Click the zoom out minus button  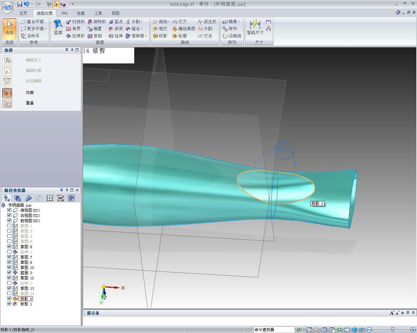369,330
